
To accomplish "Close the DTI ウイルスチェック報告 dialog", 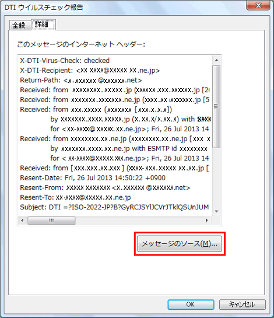I will coord(258,5).
